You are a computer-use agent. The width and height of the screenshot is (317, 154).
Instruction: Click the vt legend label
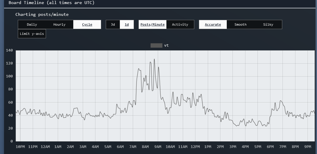coord(166,45)
